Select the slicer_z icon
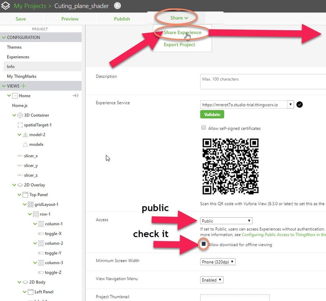The height and width of the screenshot is (301, 326). [20, 175]
